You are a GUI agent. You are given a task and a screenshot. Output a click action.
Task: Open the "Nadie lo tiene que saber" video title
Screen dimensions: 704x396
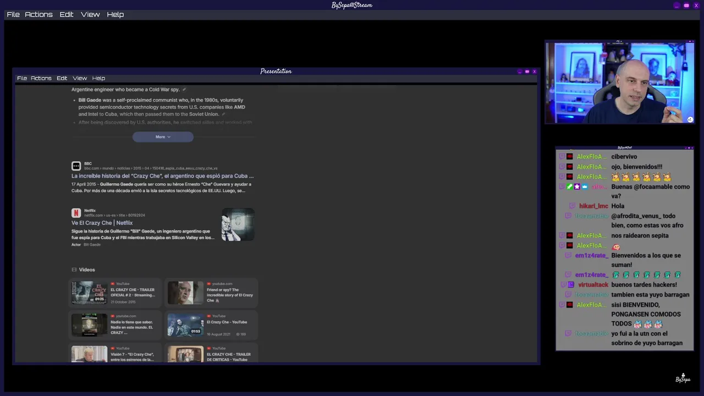click(131, 327)
